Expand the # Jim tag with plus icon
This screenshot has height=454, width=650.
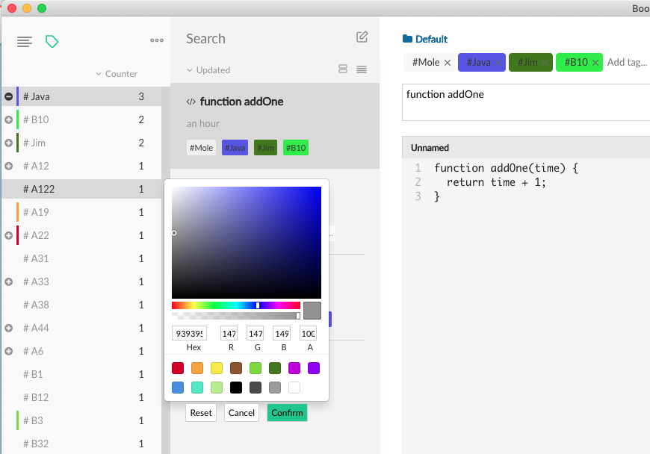pos(8,143)
